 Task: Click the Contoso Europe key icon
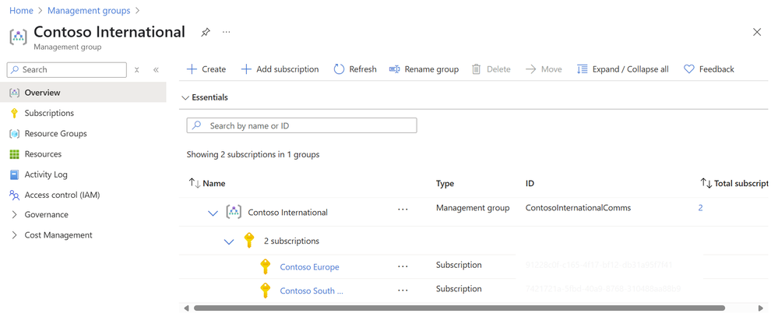[x=266, y=266]
